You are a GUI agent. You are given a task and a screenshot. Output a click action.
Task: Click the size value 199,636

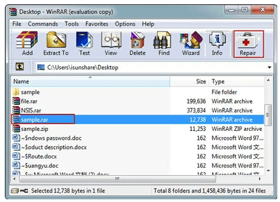tap(196, 101)
